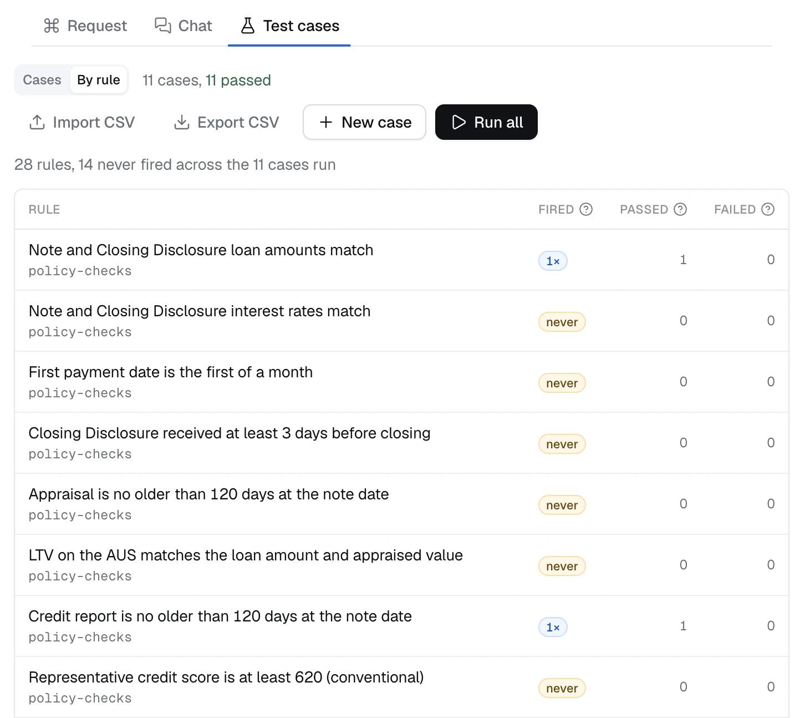805x718 pixels.
Task: Click the download icon on Export CSV
Action: coord(182,122)
